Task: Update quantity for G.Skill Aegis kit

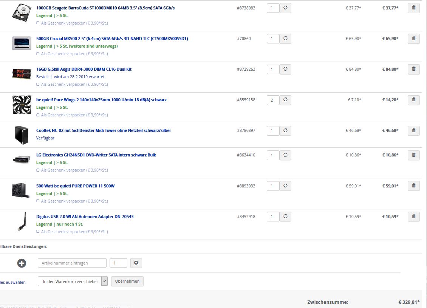Action: [285, 69]
